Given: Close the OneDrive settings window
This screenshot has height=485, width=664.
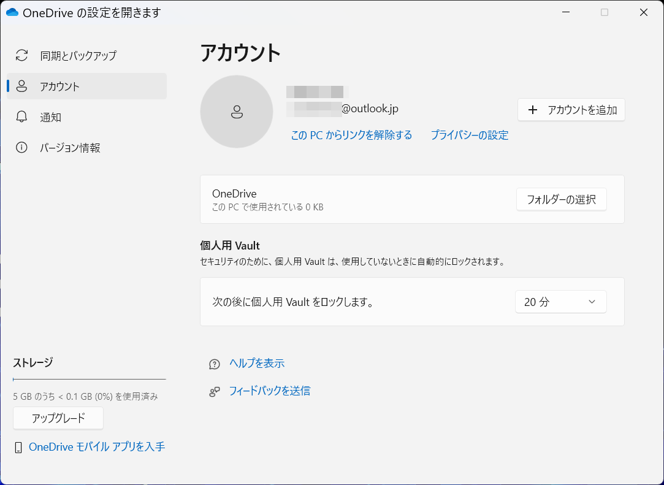Looking at the screenshot, I should [x=644, y=12].
